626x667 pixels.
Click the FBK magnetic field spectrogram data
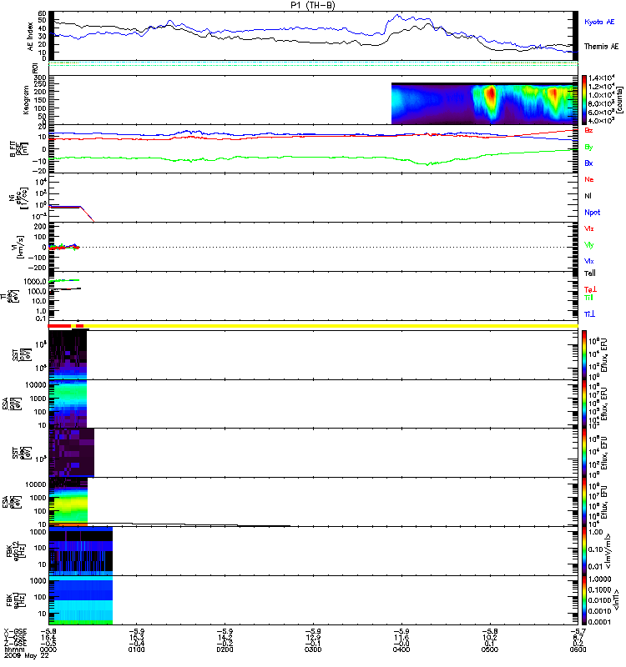tap(81, 600)
